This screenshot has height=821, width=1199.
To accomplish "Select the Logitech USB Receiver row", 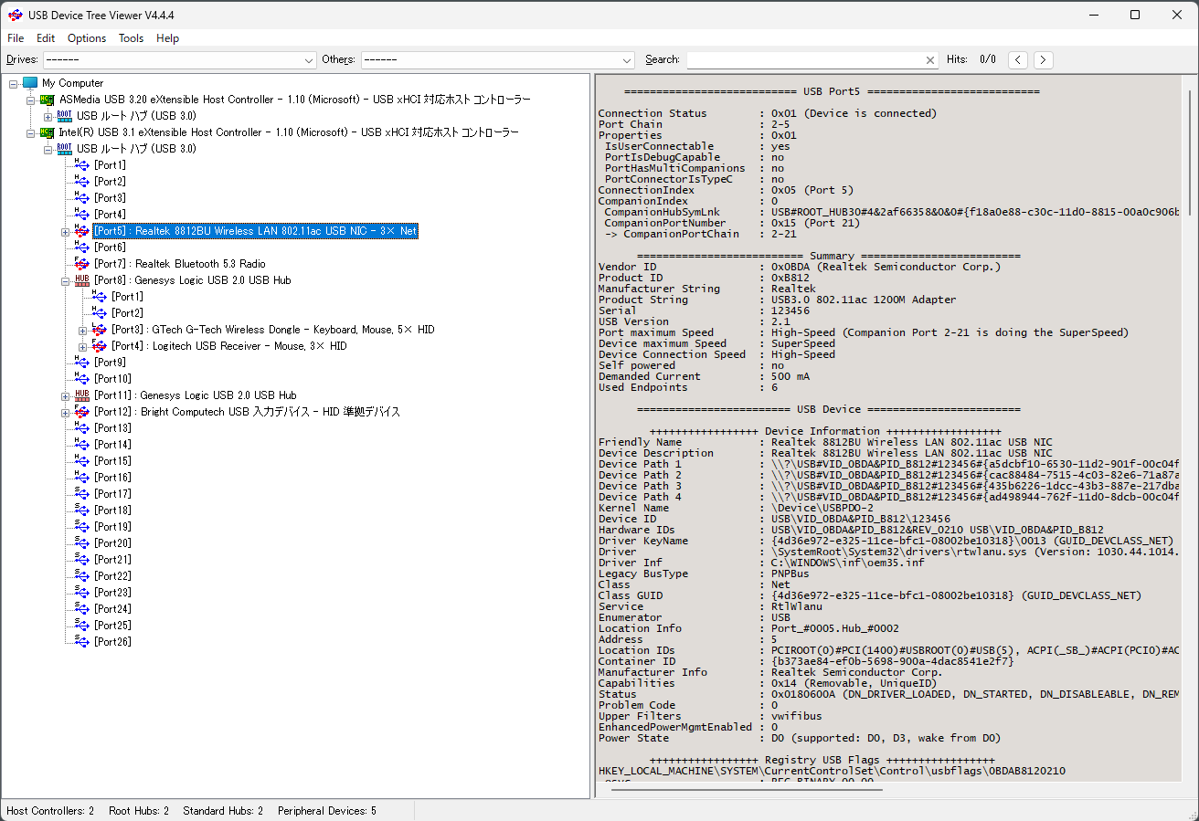I will click(229, 346).
